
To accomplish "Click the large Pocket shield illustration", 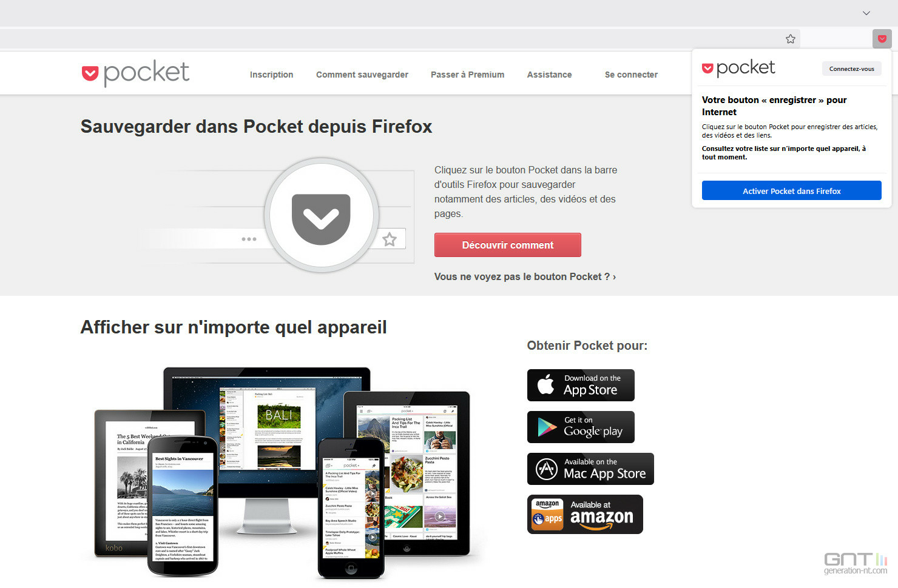I will point(321,215).
